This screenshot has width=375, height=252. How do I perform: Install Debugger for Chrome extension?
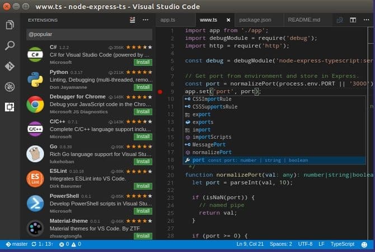click(x=143, y=112)
